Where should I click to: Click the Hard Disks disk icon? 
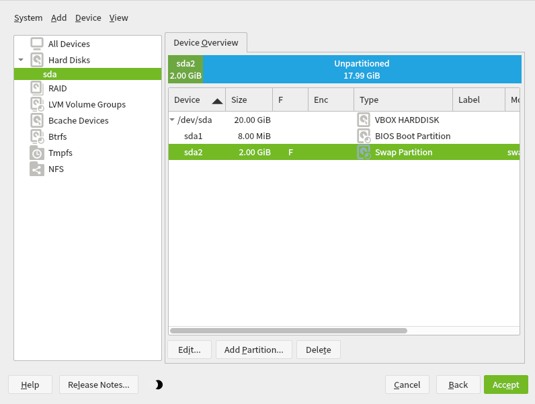pos(37,60)
